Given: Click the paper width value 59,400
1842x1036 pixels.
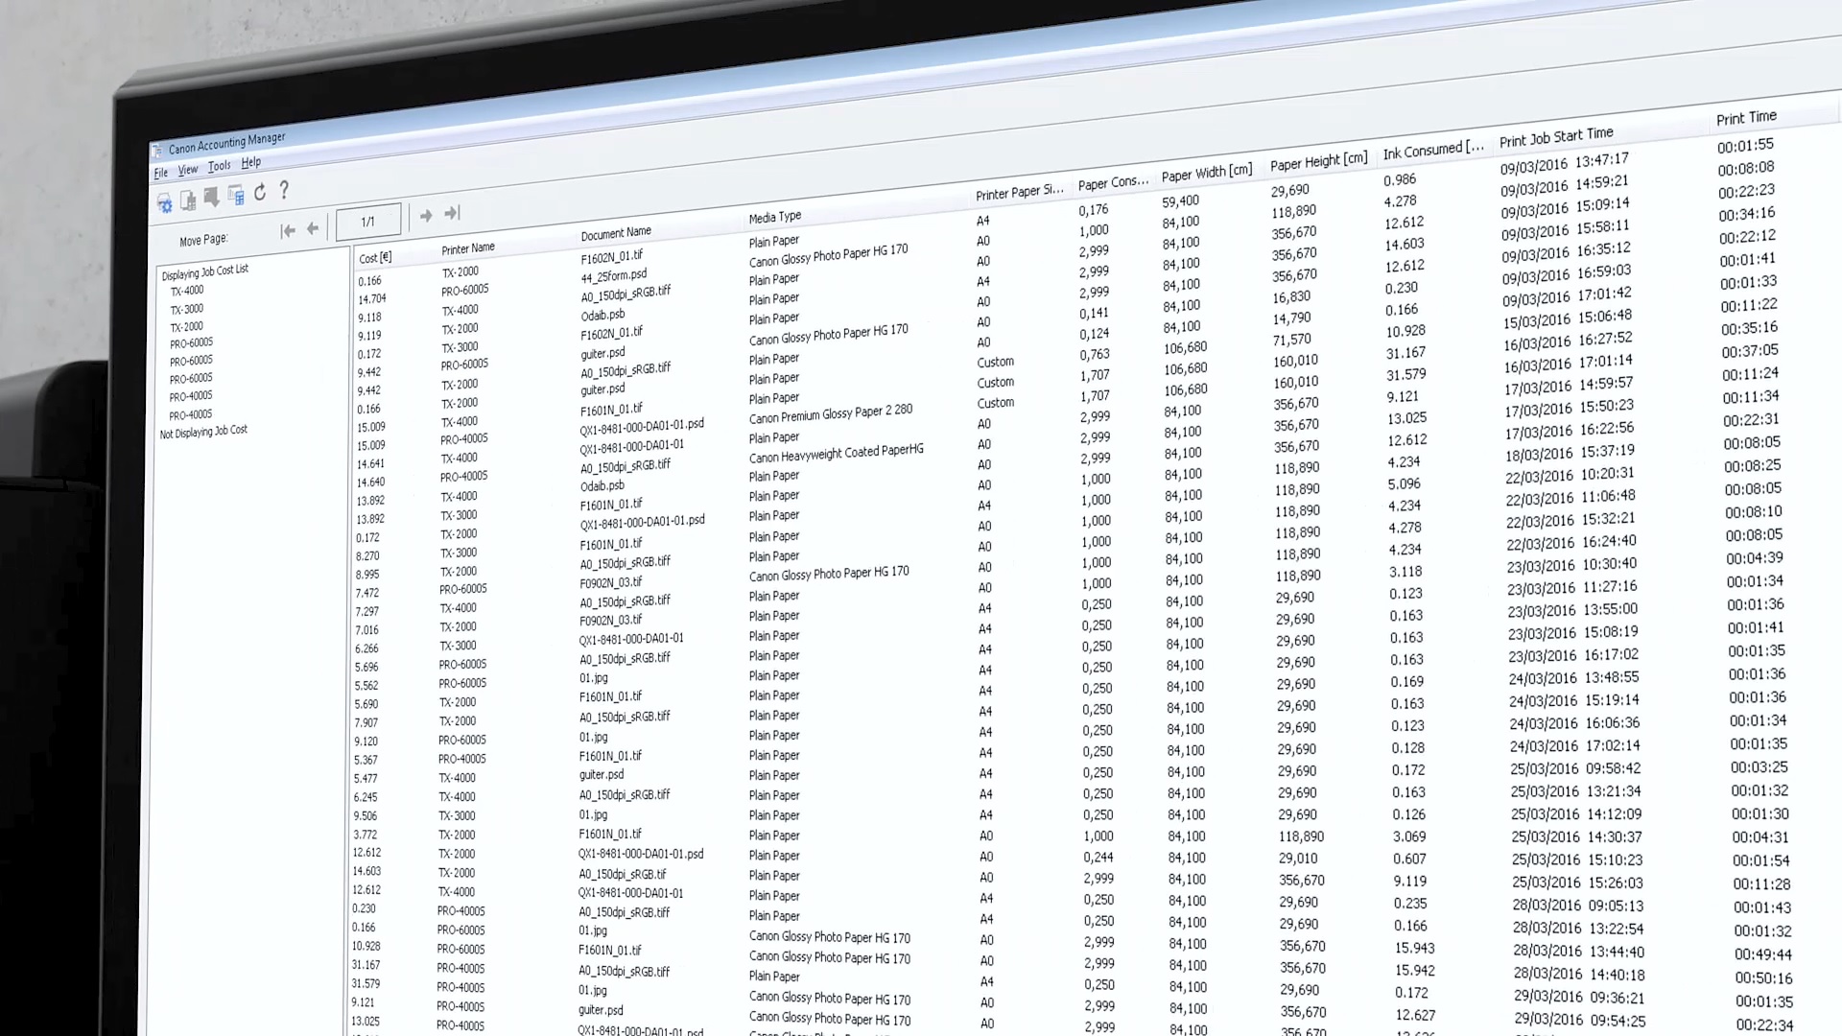Looking at the screenshot, I should [1181, 200].
